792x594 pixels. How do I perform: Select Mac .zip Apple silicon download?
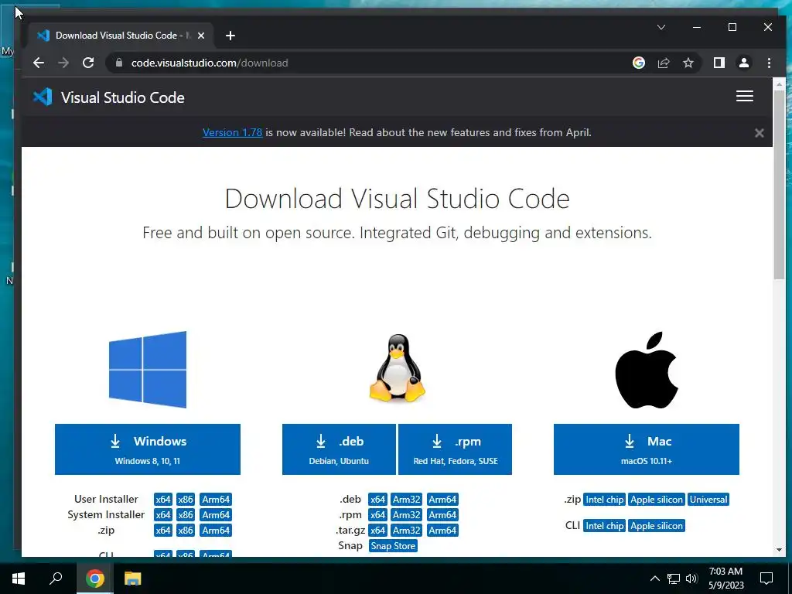coord(657,500)
